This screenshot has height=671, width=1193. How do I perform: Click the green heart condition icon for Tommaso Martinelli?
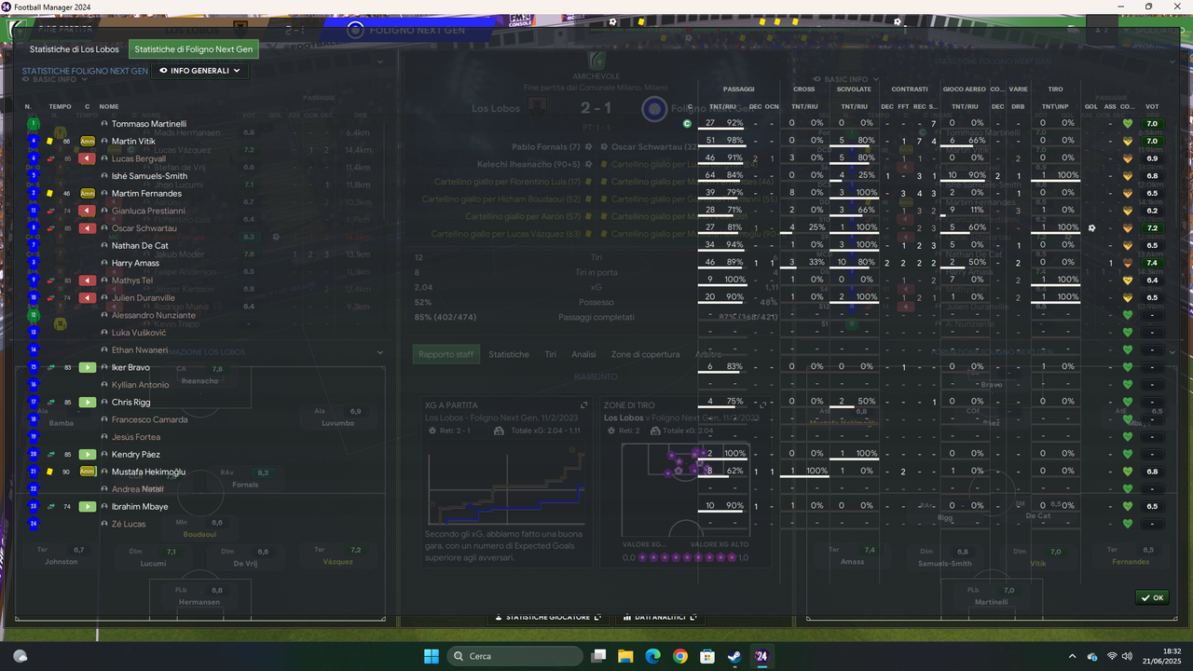coord(1127,124)
